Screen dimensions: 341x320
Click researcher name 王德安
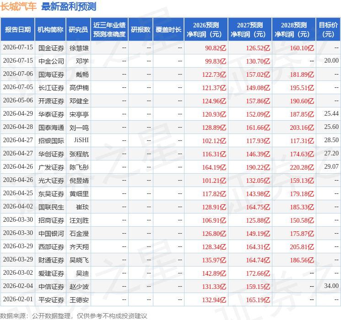click(79, 300)
